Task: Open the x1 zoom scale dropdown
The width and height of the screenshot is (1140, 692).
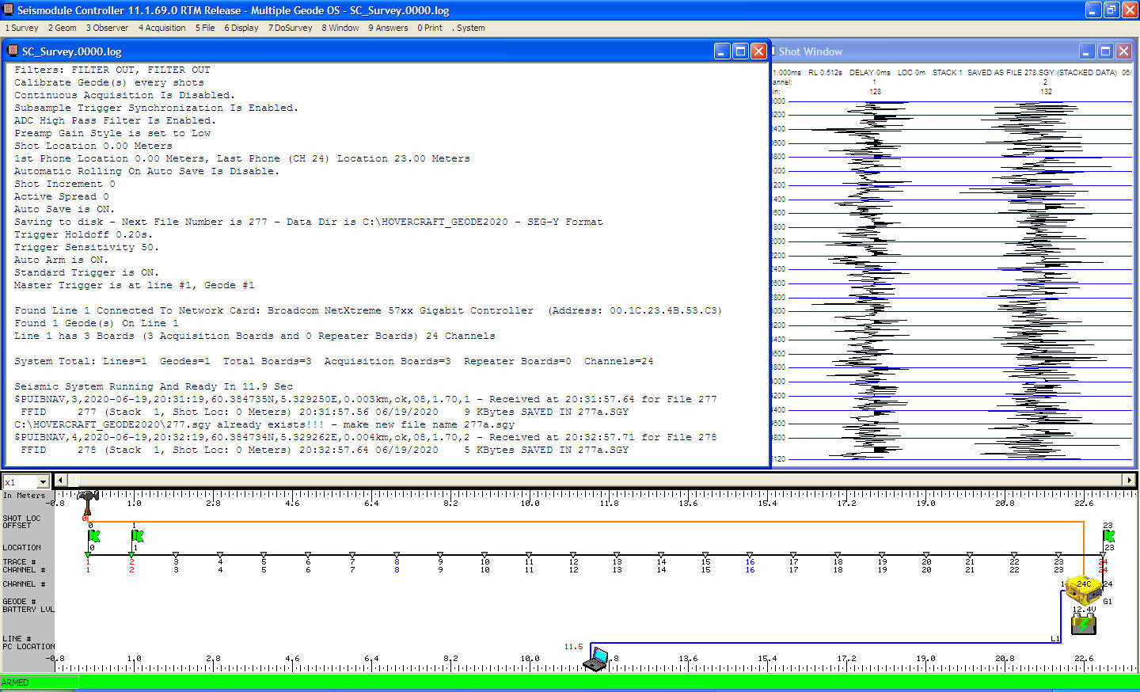Action: pos(43,481)
